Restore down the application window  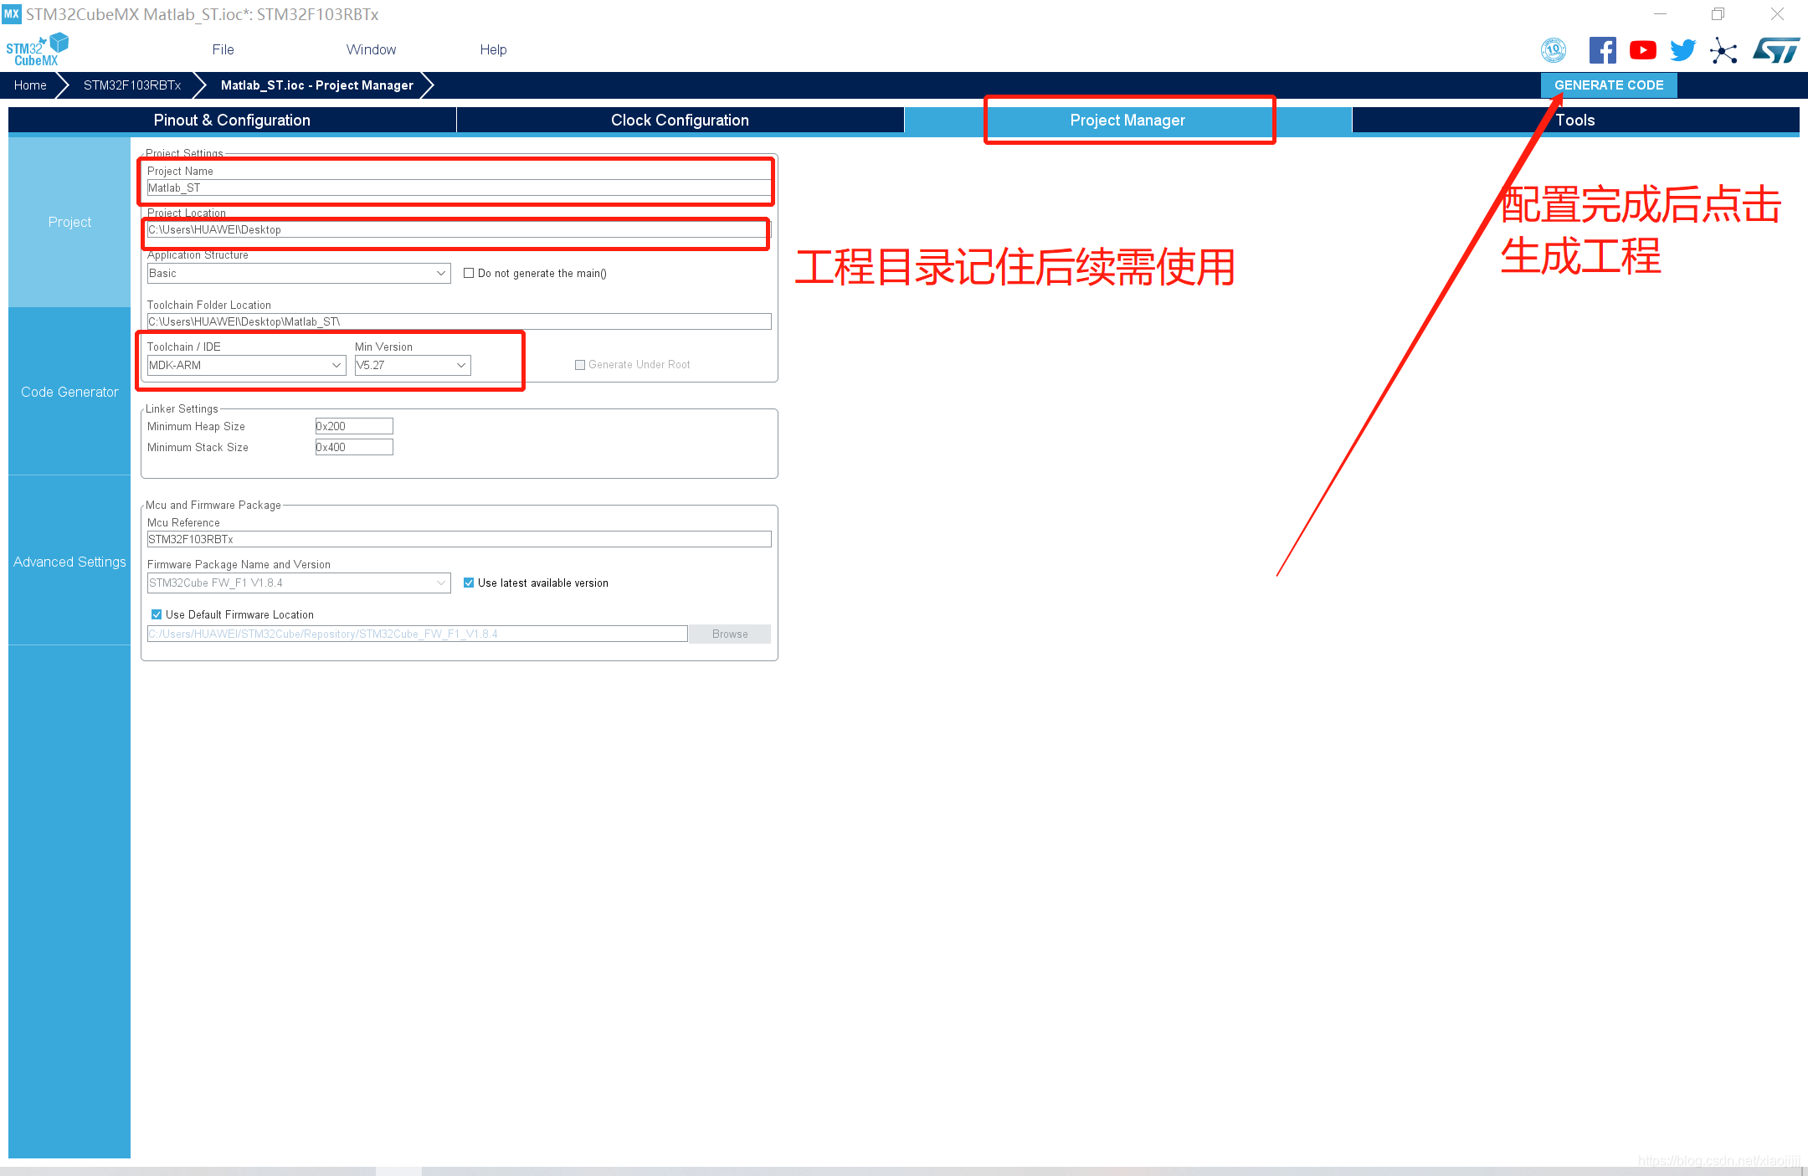coord(1718,13)
